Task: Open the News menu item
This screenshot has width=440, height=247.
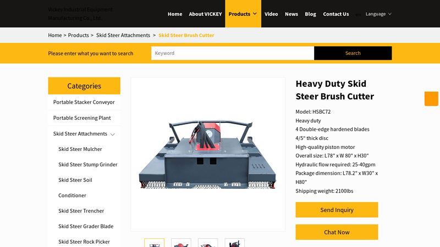Action: pos(291,14)
